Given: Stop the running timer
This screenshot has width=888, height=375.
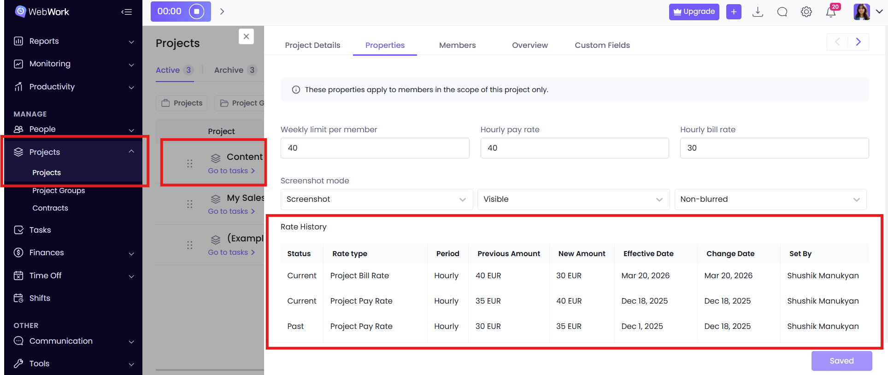Looking at the screenshot, I should pos(196,12).
